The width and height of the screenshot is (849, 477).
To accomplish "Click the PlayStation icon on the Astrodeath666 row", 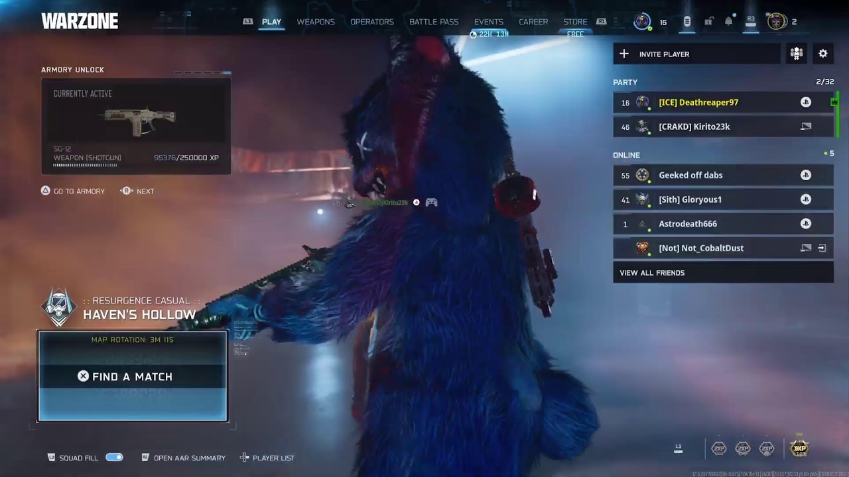I will (806, 224).
